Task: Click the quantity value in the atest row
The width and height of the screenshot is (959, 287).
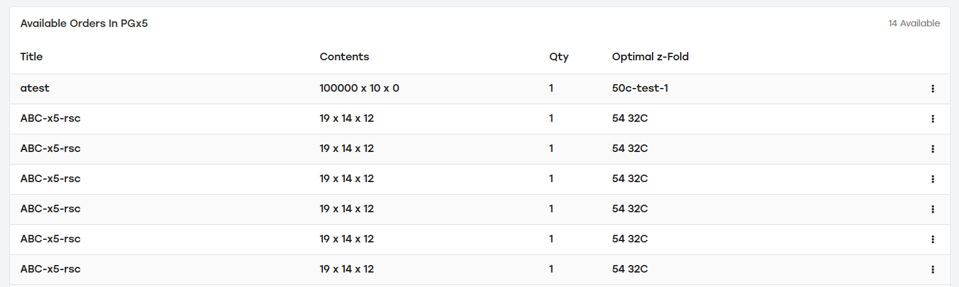Action: point(551,89)
